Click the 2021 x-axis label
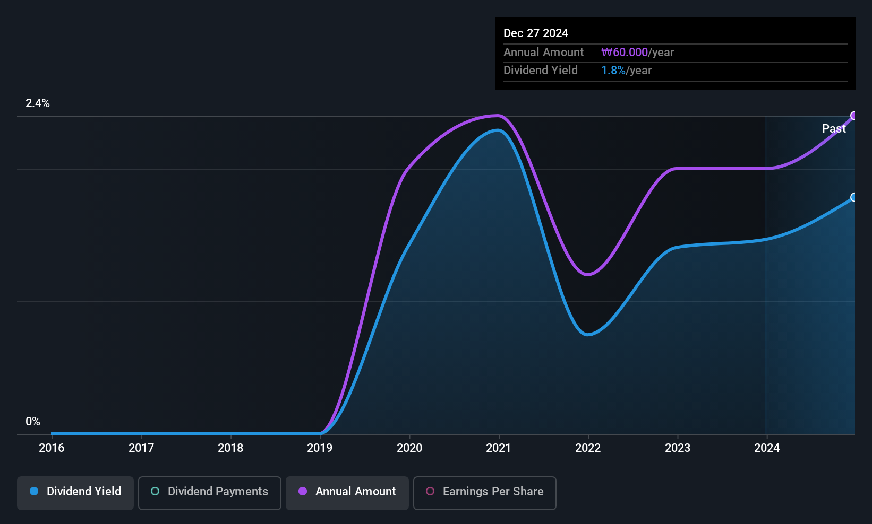872x524 pixels. click(498, 448)
